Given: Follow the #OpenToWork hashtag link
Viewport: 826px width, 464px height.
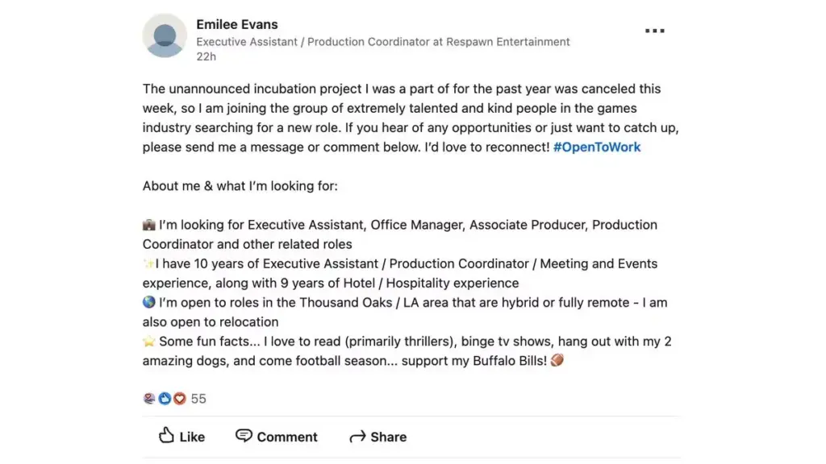Looking at the screenshot, I should point(597,147).
